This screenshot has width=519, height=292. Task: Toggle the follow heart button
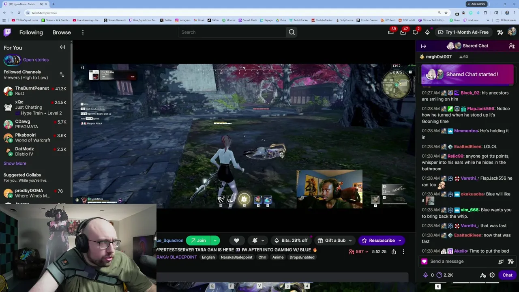(x=236, y=240)
